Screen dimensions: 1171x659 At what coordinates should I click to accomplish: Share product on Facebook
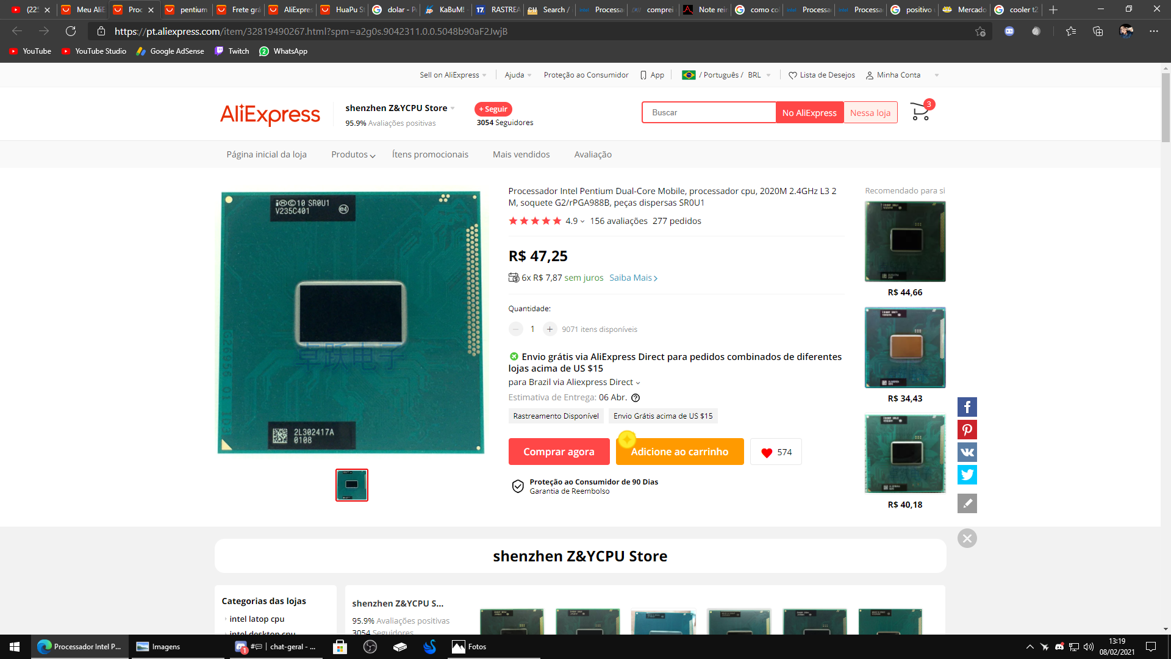pyautogui.click(x=967, y=407)
